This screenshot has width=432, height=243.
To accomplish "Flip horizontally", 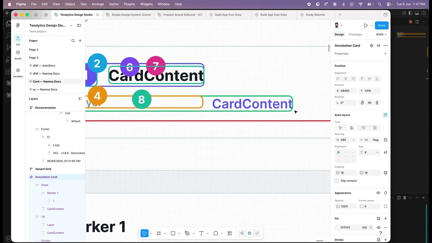I will (370, 103).
